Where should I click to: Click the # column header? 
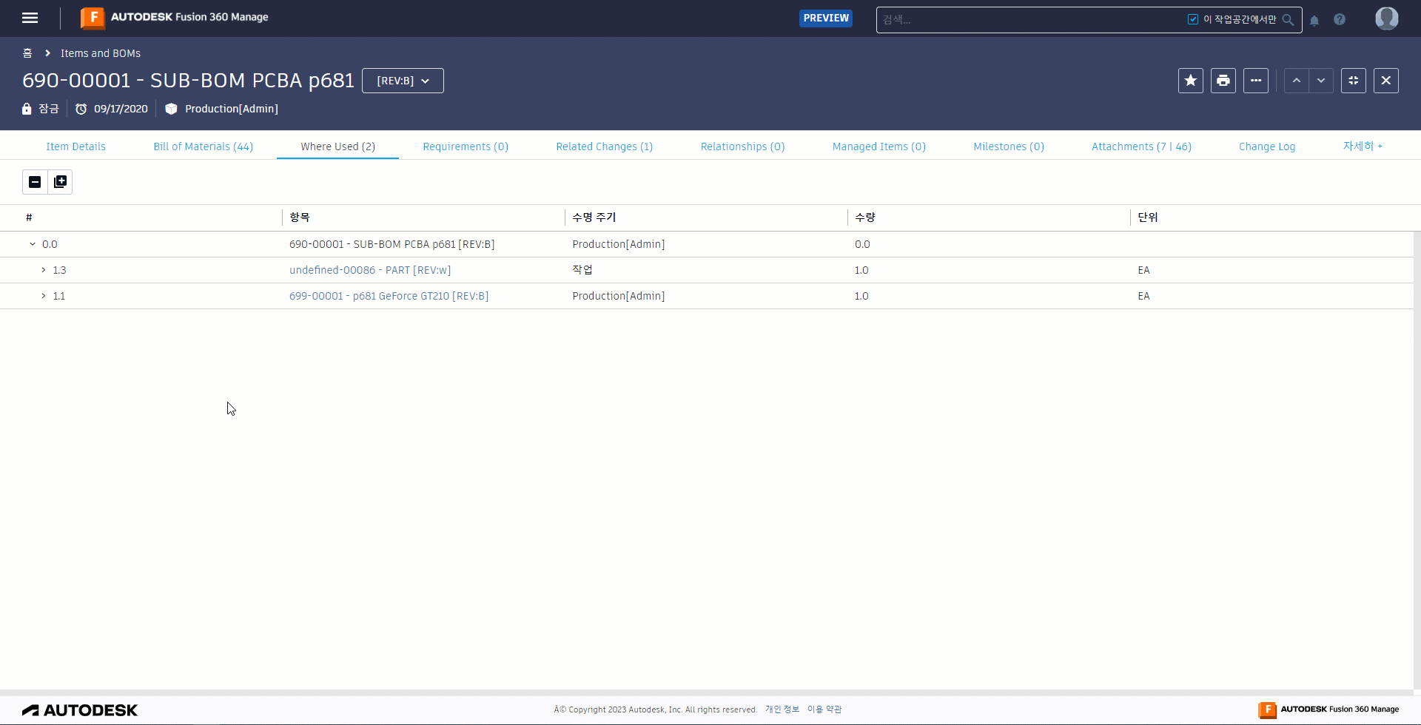(29, 217)
